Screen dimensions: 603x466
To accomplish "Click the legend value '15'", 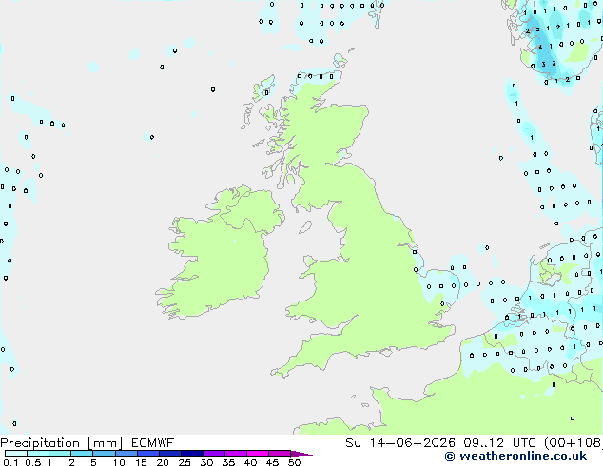I will pos(141,462).
